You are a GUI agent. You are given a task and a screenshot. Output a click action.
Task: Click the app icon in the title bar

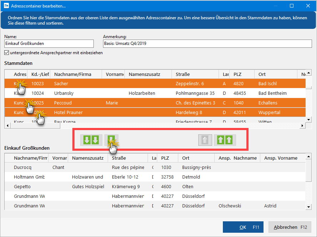[6, 6]
